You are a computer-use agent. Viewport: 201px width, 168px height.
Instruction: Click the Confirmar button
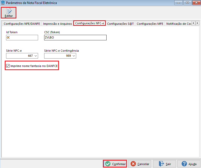115,164
